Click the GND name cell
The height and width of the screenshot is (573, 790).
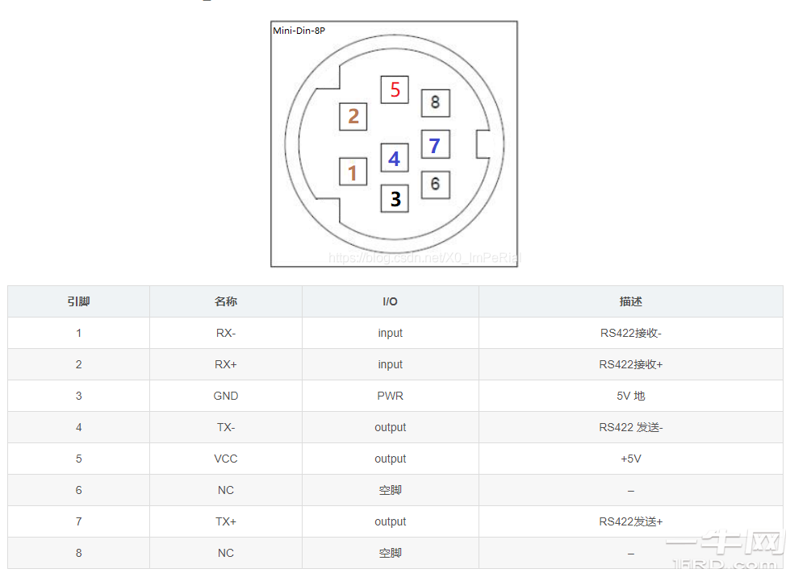226,396
